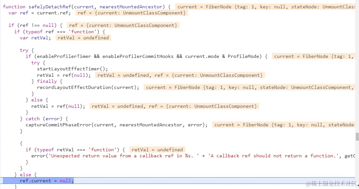Image resolution: width=359 pixels, height=189 pixels.
Task: Click 'var ref = current.ref;' statement
Action: click(x=40, y=13)
